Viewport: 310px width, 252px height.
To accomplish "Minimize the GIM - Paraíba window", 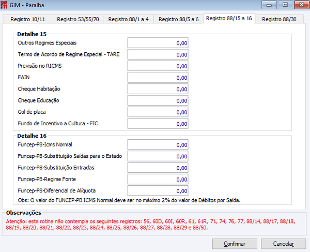I will pos(269,5).
